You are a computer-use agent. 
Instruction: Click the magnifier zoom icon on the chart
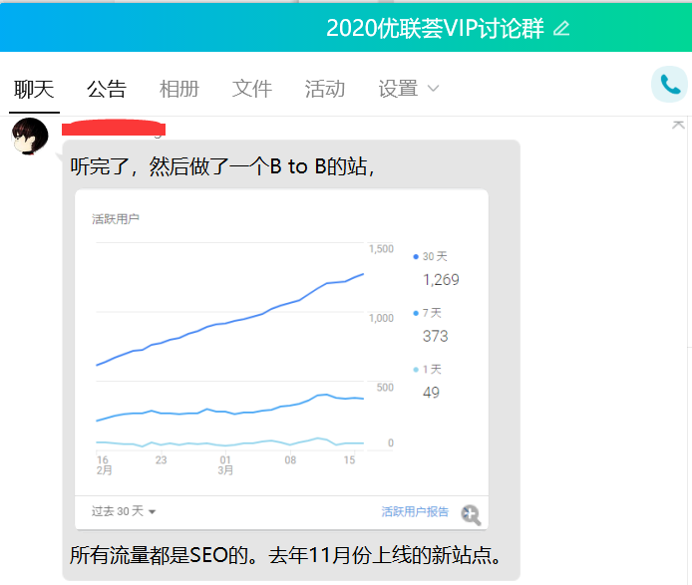[471, 514]
